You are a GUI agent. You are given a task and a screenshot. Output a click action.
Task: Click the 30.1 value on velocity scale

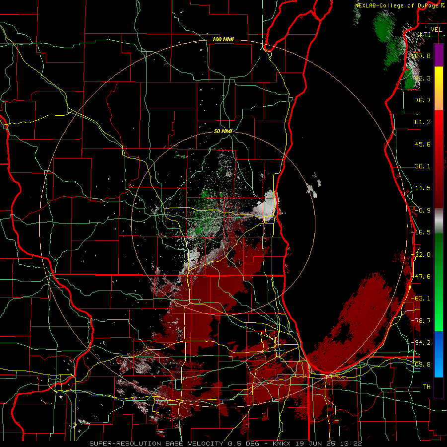[x=423, y=166]
